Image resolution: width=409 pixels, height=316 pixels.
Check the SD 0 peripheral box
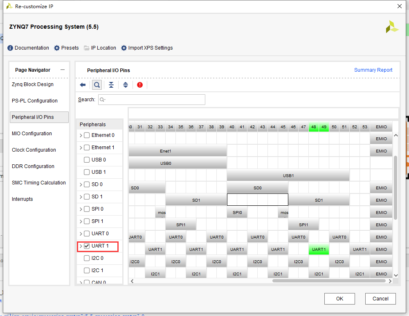(87, 184)
